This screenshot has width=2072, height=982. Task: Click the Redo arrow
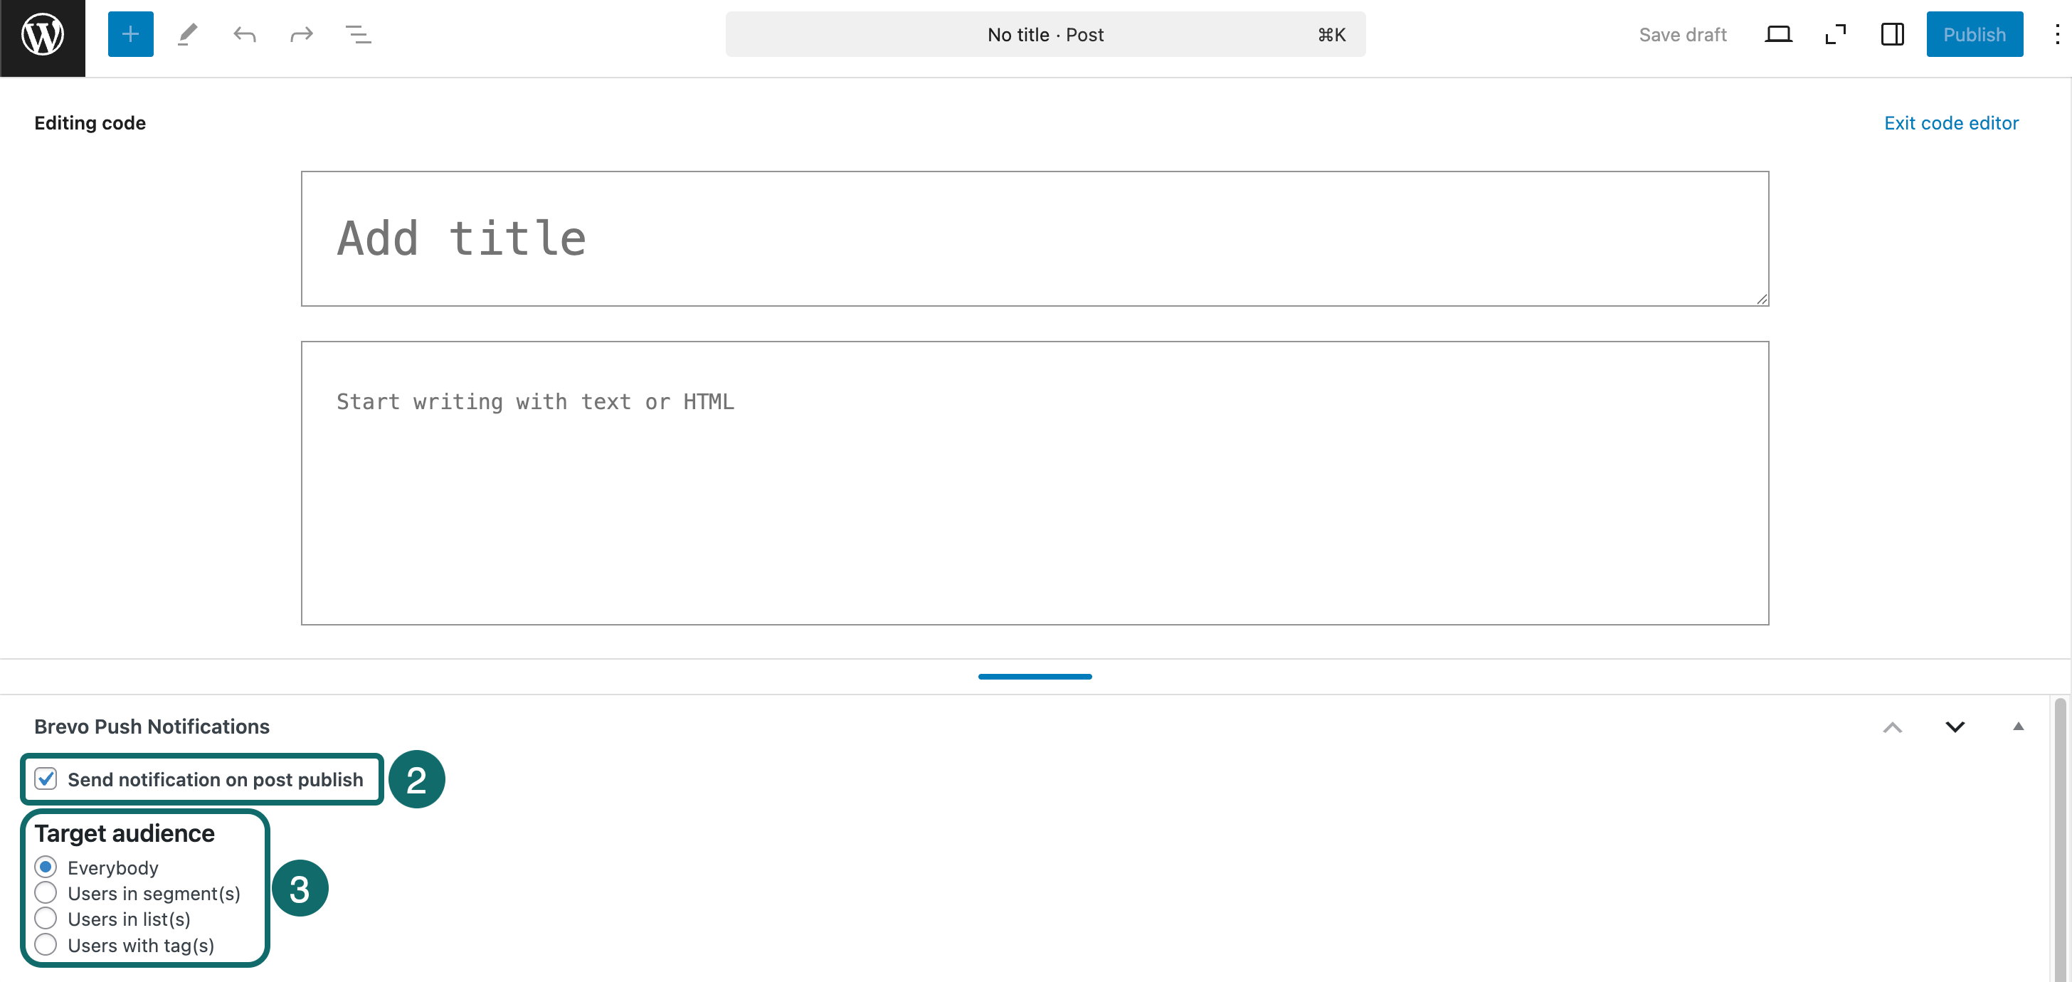(302, 35)
